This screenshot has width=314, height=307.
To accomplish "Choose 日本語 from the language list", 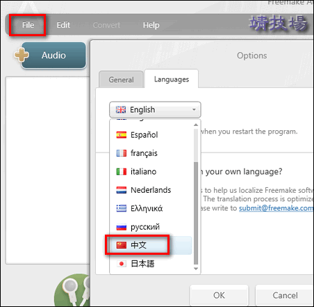I will (151, 264).
